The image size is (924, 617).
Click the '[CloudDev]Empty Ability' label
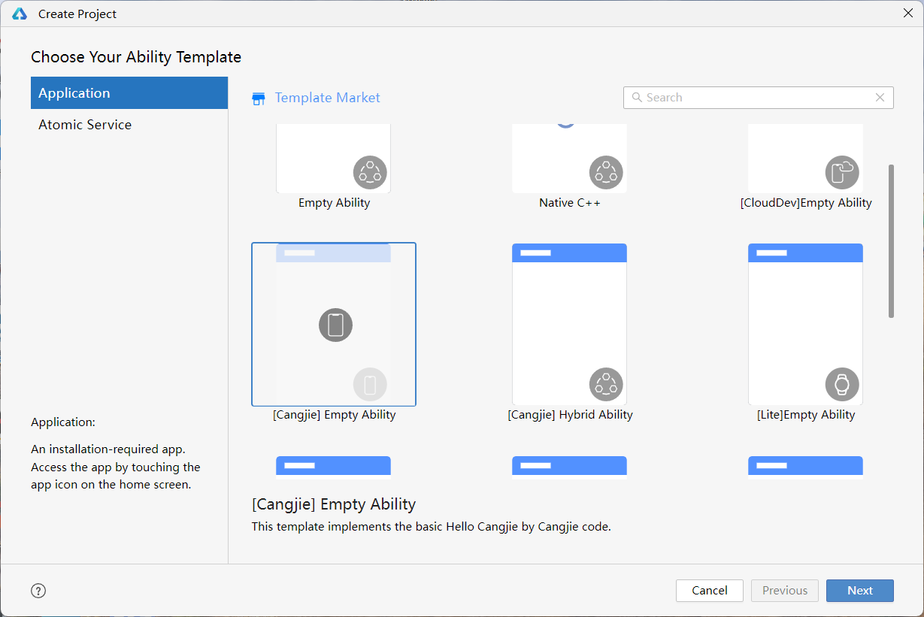(806, 203)
